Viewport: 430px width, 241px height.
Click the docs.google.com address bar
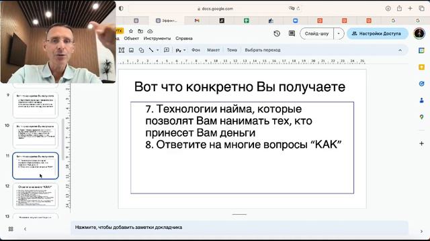click(x=215, y=9)
